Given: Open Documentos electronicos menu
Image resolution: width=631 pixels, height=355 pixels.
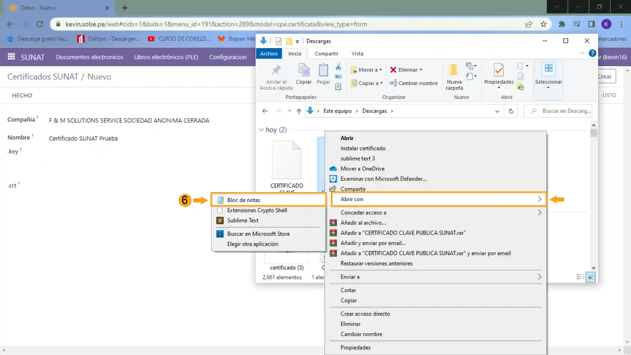Looking at the screenshot, I should point(89,57).
